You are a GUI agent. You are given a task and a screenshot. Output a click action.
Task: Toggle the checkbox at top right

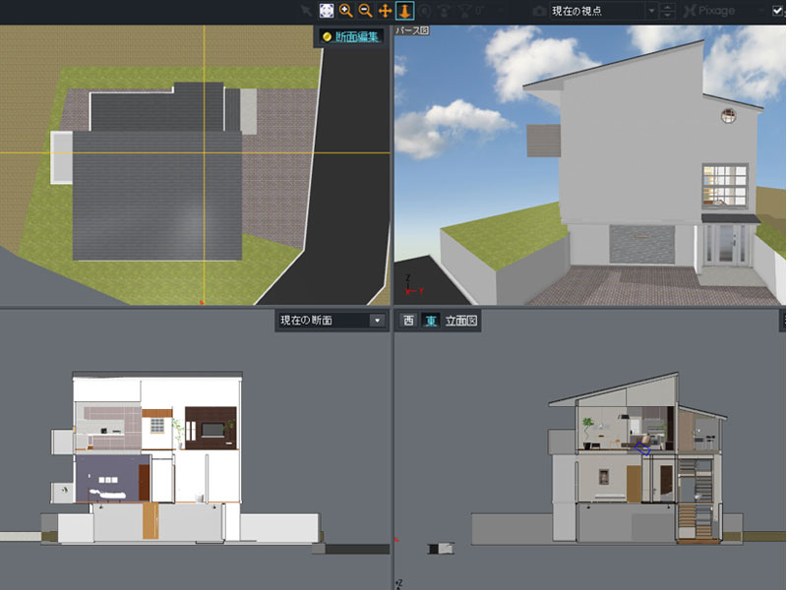click(x=777, y=11)
